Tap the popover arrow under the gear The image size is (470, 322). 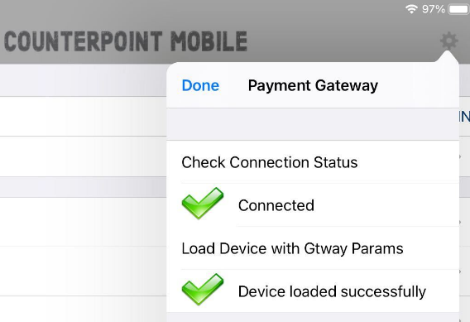tap(447, 56)
